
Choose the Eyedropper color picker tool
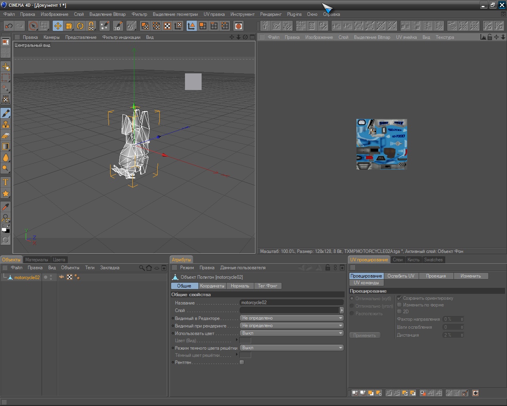click(x=6, y=207)
